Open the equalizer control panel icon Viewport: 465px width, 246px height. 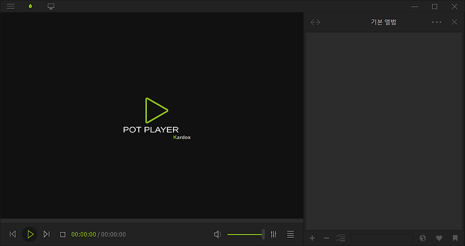pos(273,234)
